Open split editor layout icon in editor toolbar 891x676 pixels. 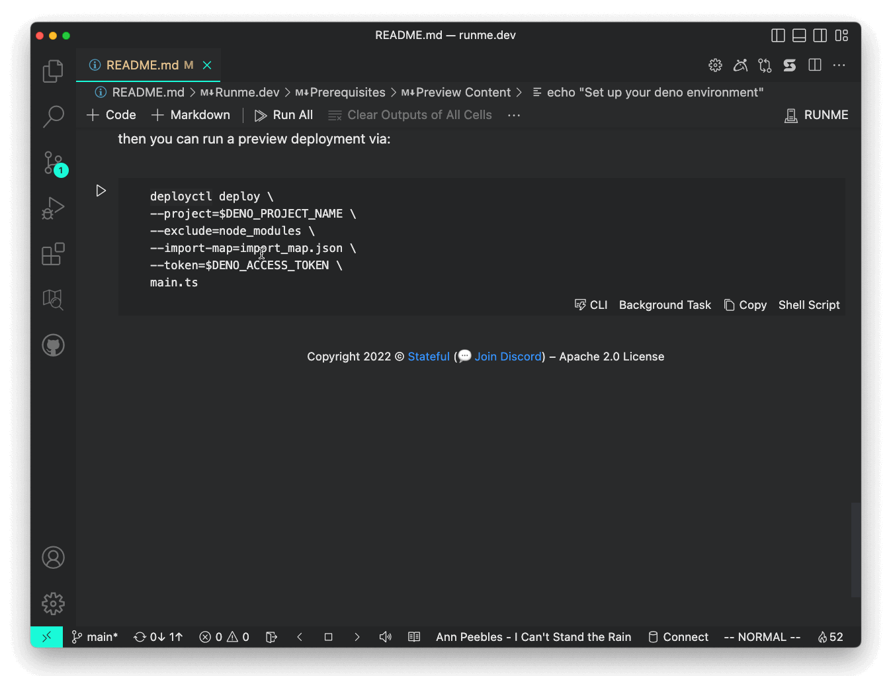click(x=814, y=65)
